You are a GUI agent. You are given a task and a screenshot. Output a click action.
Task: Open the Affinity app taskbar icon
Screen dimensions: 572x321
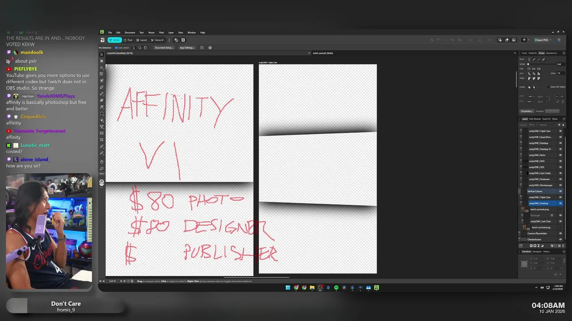tap(376, 288)
